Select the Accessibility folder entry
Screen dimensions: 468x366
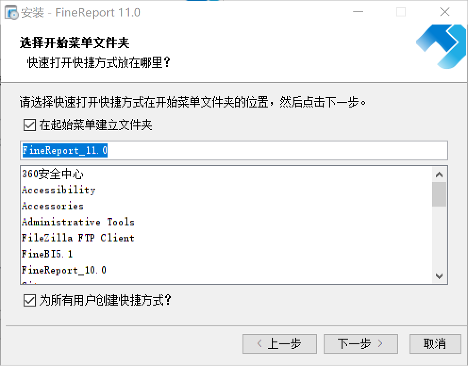(x=58, y=190)
